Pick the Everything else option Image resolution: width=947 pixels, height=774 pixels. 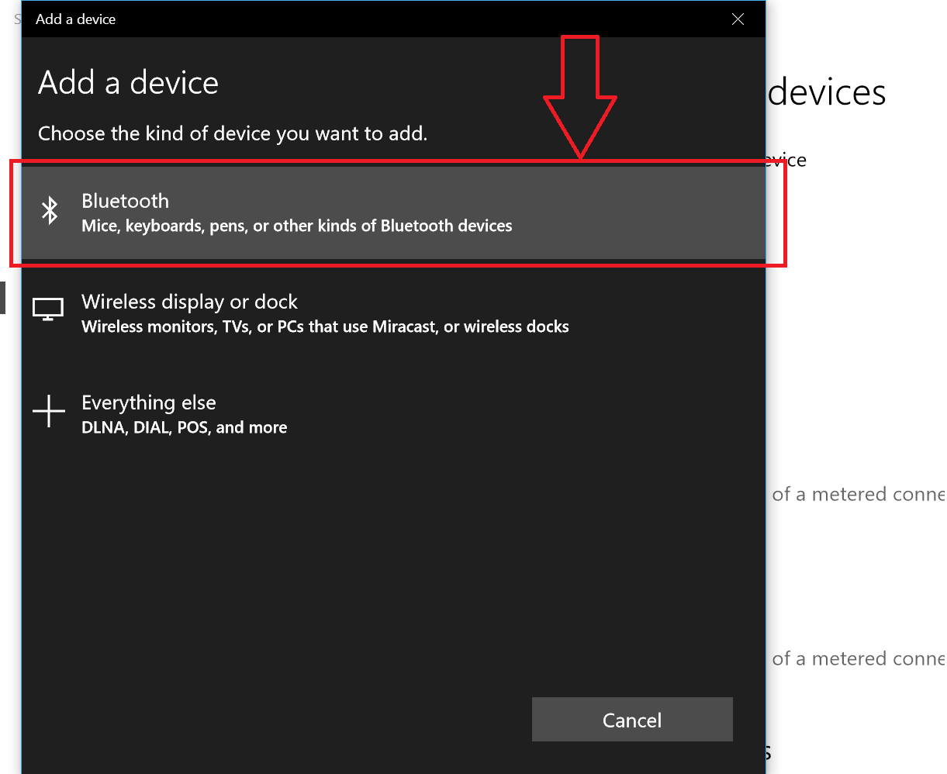(x=393, y=414)
